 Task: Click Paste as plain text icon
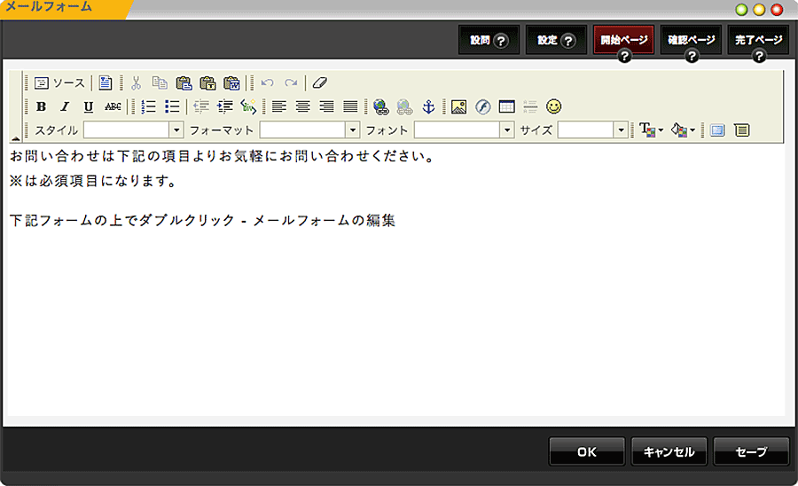click(207, 83)
